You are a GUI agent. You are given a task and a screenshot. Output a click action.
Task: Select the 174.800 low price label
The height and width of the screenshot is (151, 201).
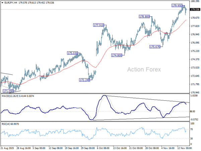pos(117,55)
